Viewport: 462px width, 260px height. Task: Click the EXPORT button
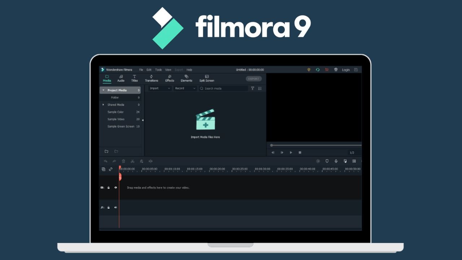pyautogui.click(x=254, y=79)
